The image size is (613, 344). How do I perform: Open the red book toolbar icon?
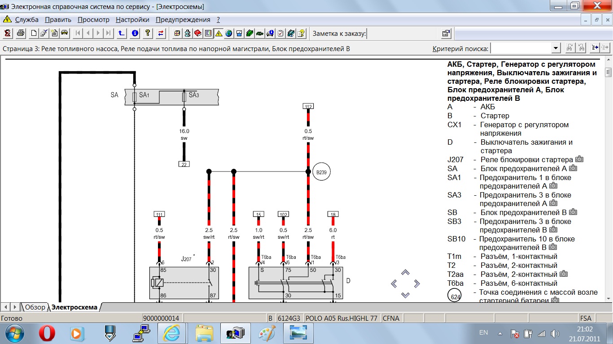point(198,33)
